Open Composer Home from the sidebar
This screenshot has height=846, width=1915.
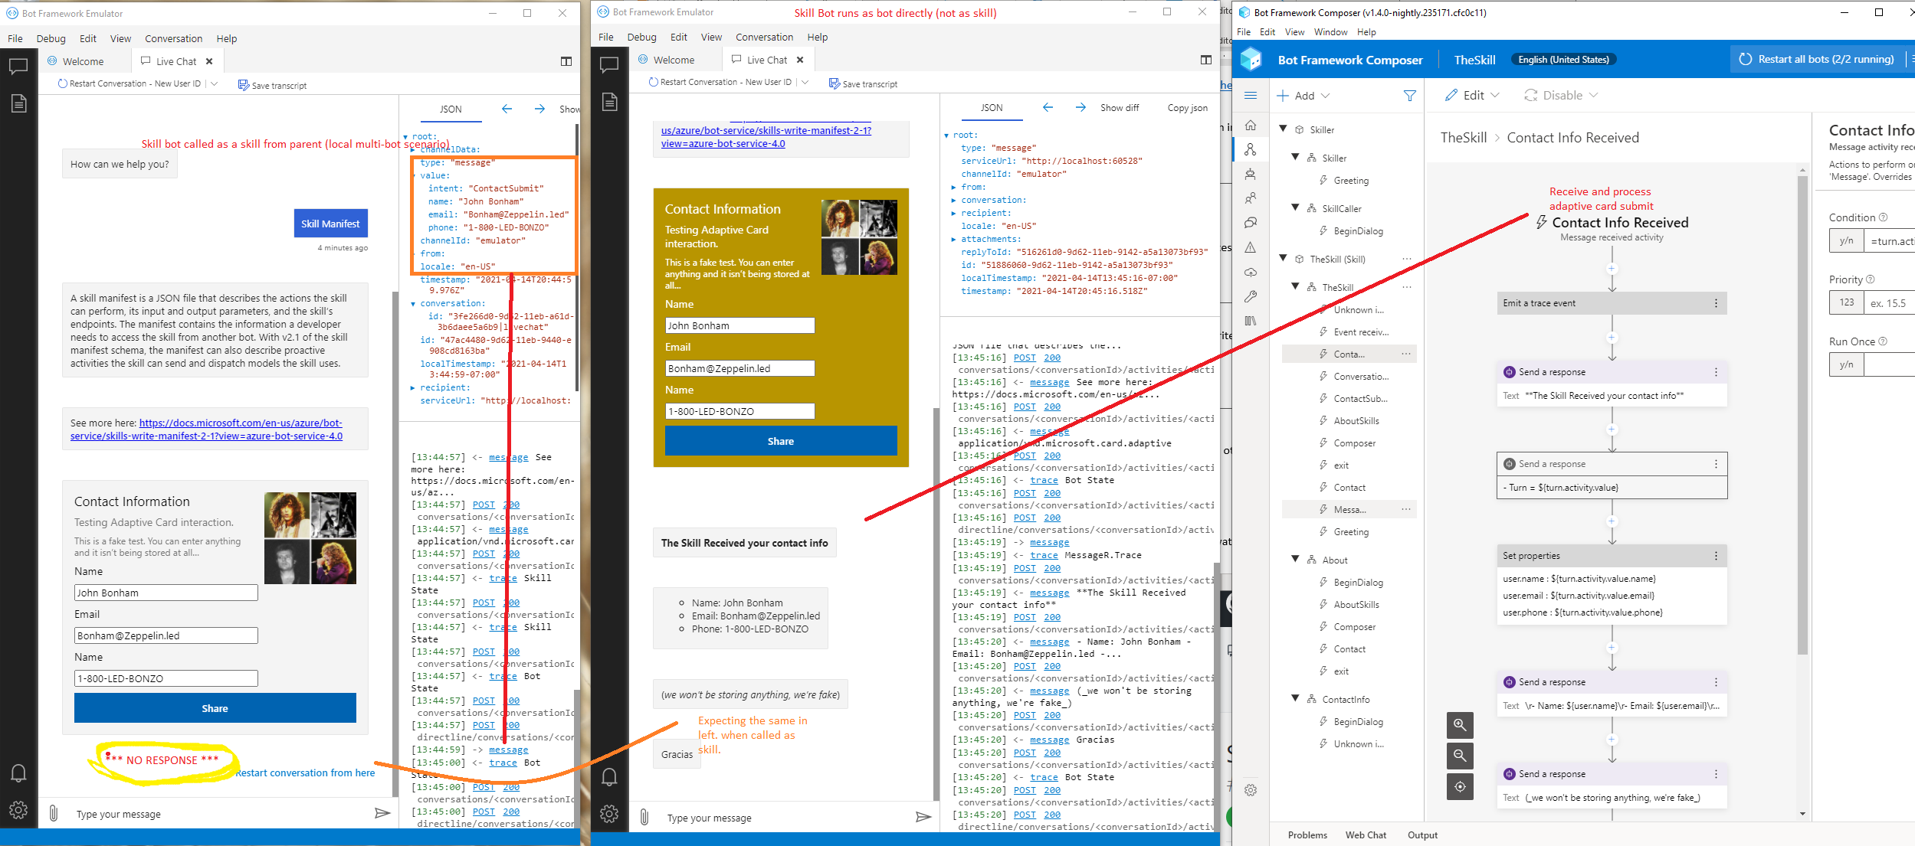[1251, 125]
